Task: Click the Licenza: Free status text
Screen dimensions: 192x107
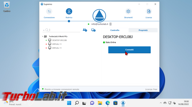Action: [151, 89]
